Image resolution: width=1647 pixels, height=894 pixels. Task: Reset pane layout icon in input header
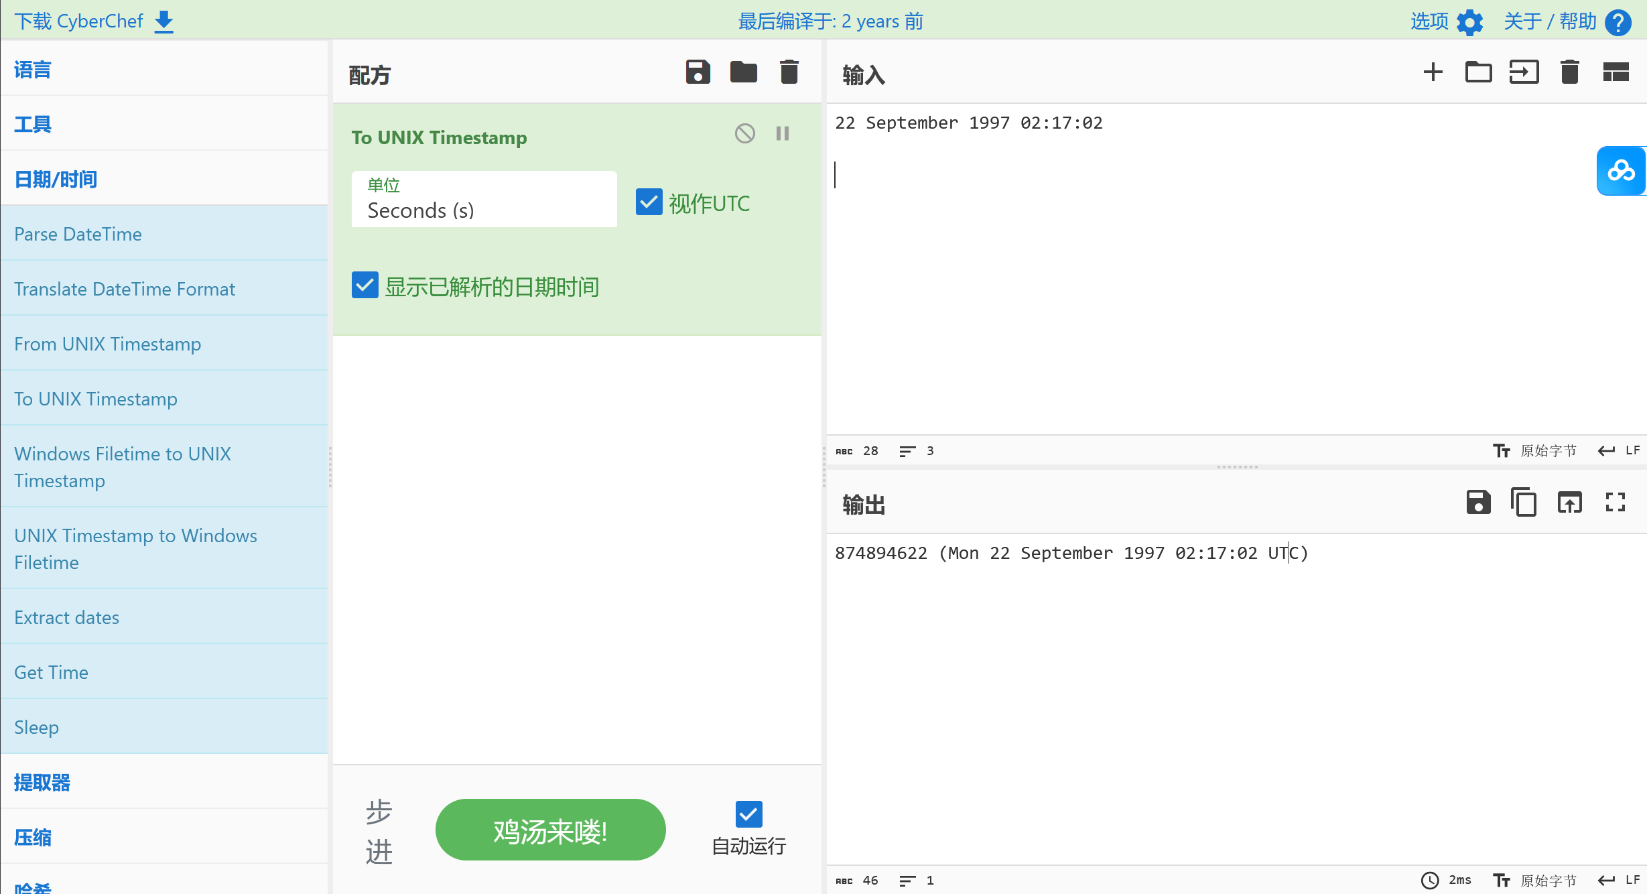click(x=1616, y=72)
